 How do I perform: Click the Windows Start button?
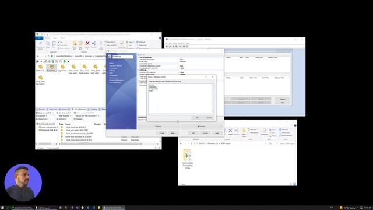2,208
